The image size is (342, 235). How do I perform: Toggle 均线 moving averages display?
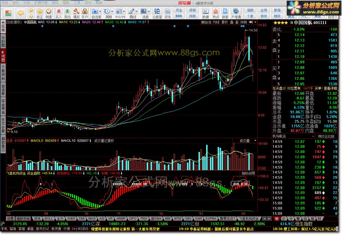point(216,22)
